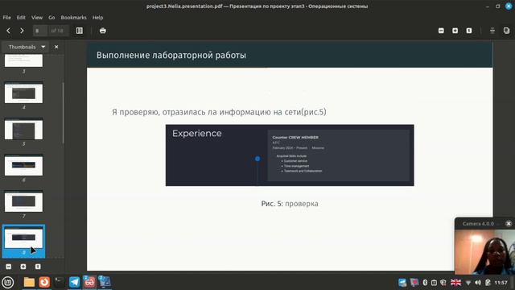Select page 3 thumbnail
The image size is (515, 290).
tap(23, 61)
